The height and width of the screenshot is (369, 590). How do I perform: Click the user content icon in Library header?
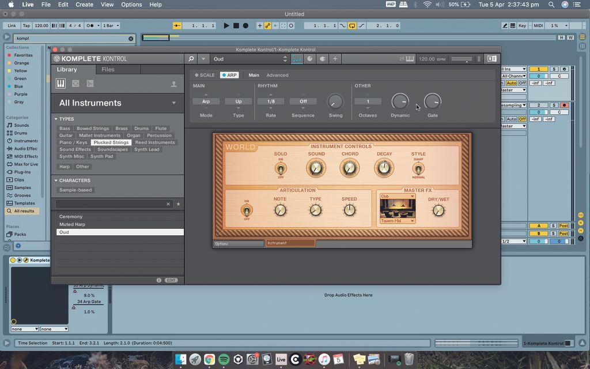[173, 84]
